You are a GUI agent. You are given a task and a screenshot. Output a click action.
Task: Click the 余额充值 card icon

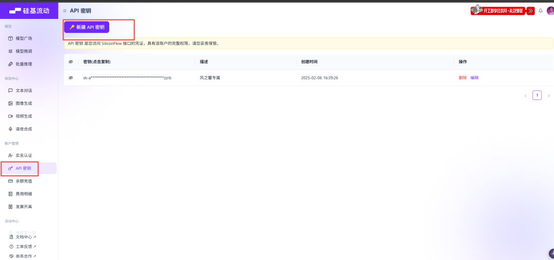pos(11,181)
